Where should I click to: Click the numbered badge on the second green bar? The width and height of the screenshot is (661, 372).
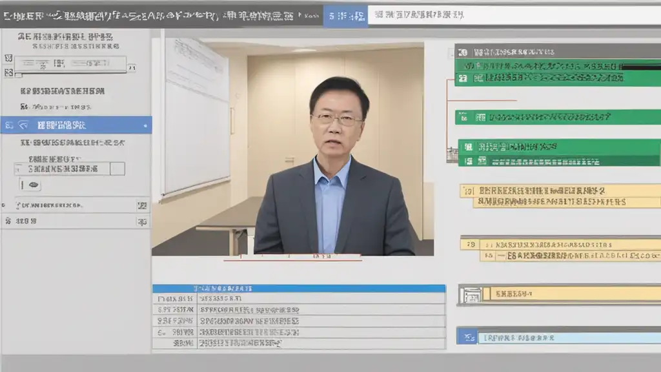(x=463, y=118)
